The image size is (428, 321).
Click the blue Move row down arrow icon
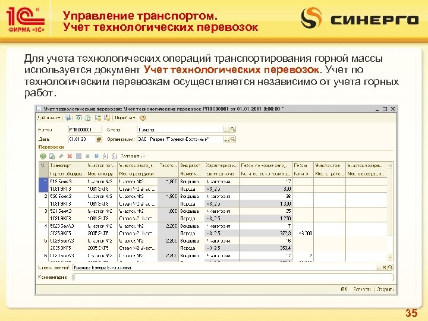(96, 156)
